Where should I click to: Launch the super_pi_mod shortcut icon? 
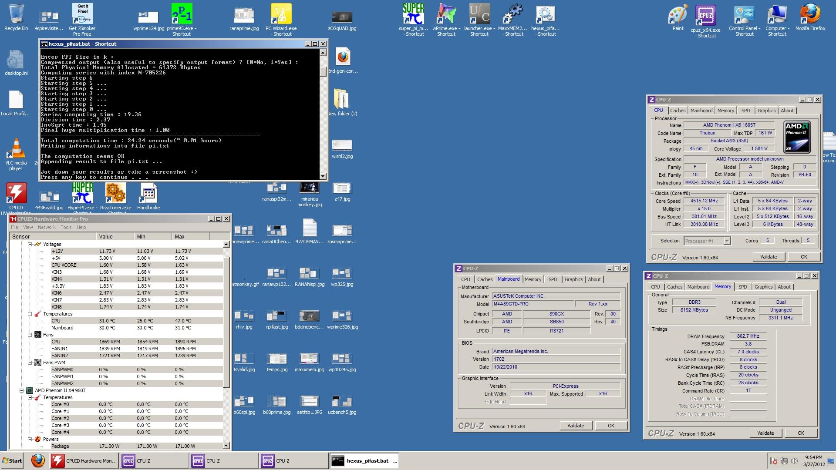[x=414, y=20]
